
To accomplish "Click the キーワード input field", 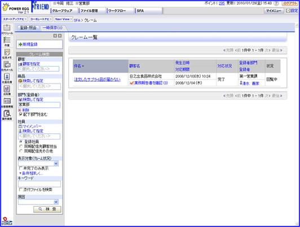I will point(39,184).
